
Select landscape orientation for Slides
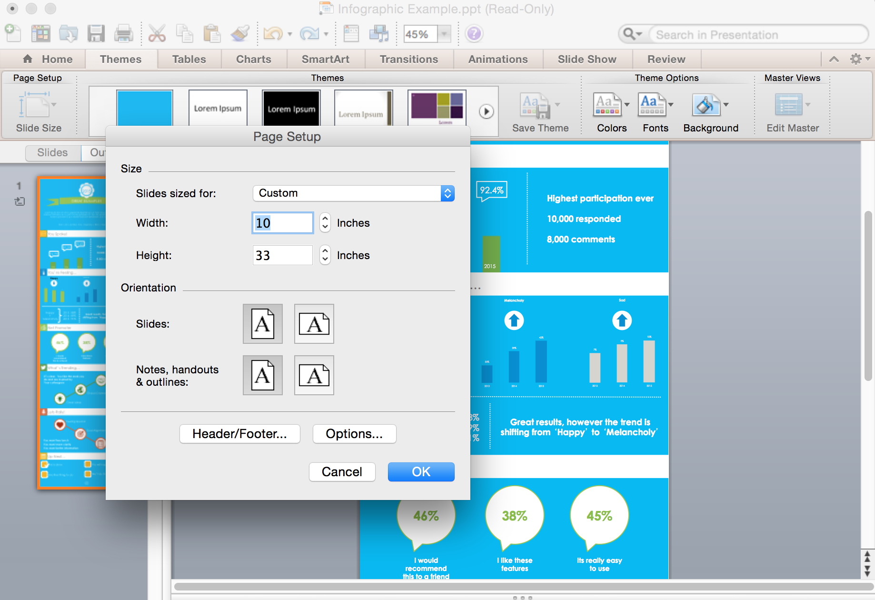(x=314, y=324)
